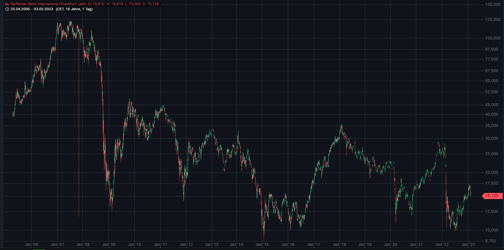504x250 pixels.
Task: Click the candlestick chart type icon
Action: [x=7, y=4]
